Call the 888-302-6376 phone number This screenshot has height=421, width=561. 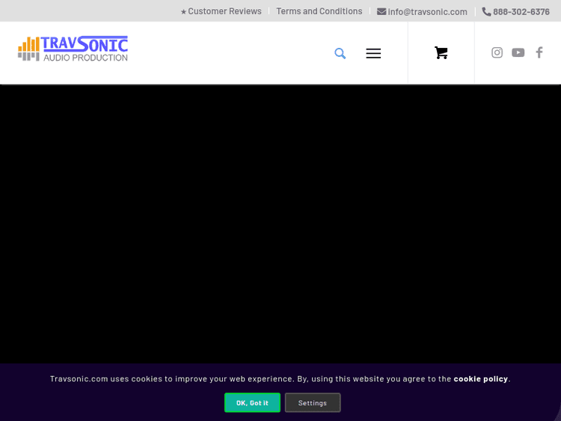click(x=521, y=12)
